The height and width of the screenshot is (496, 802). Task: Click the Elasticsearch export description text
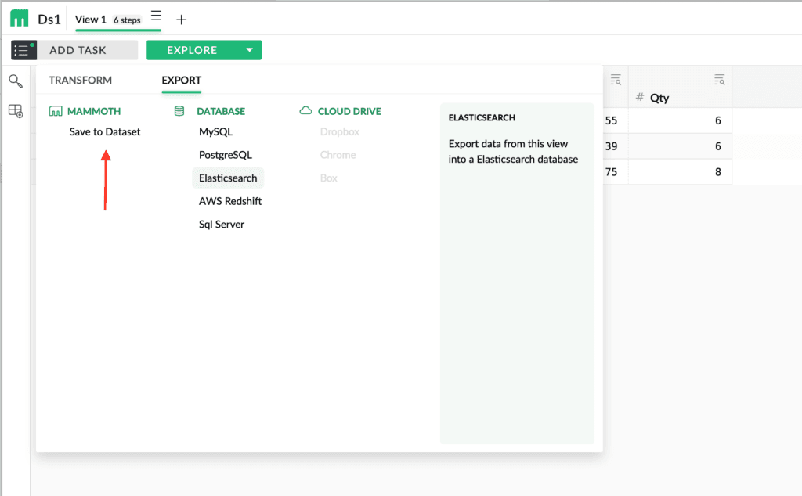[x=514, y=151]
